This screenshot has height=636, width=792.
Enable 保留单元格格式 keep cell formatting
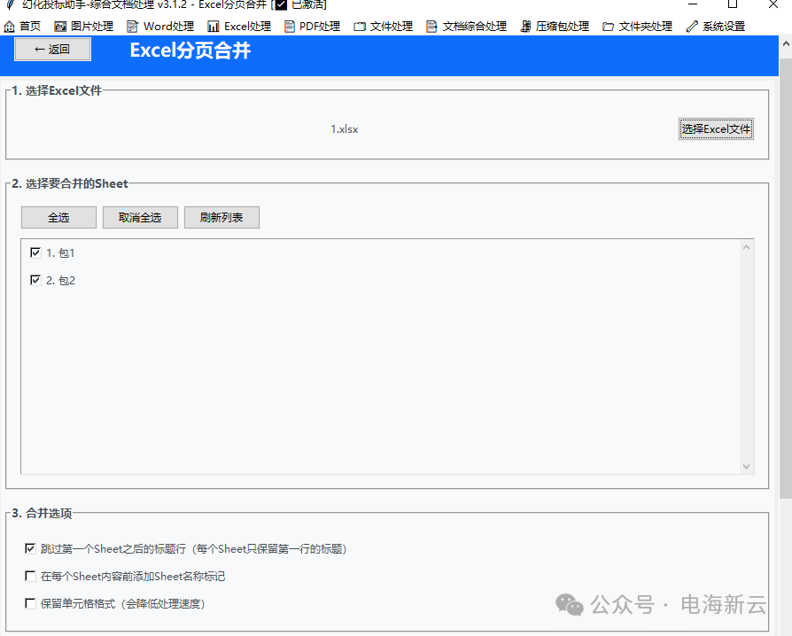(30, 603)
